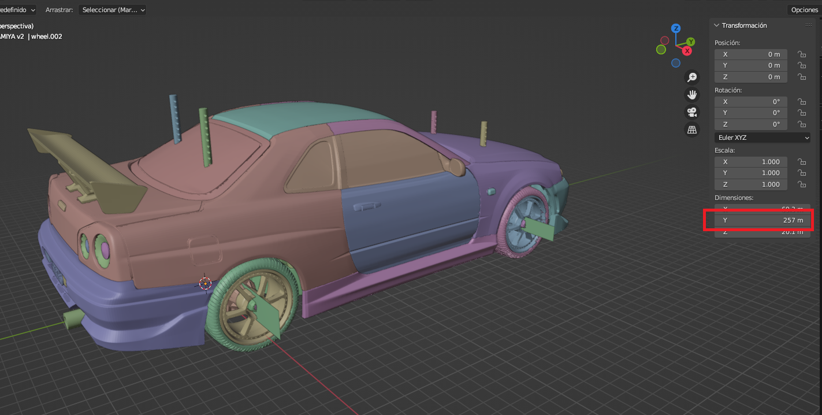Open the Euler XYZ rotation mode dropdown
822x415 pixels.
coord(763,138)
